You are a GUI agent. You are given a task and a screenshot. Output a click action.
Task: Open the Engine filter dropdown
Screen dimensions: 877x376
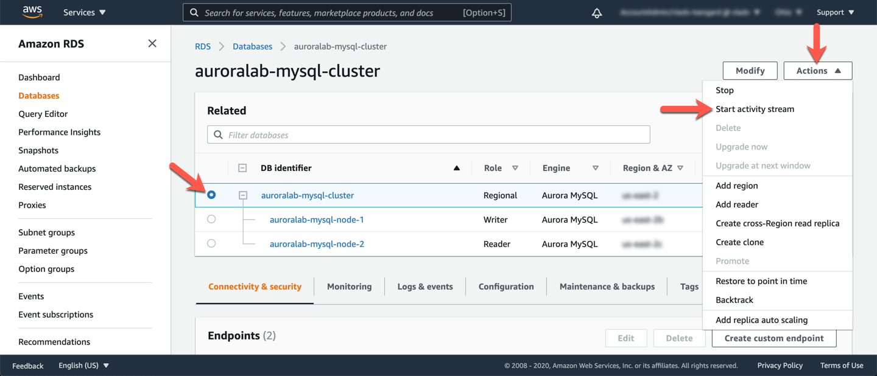pos(595,168)
